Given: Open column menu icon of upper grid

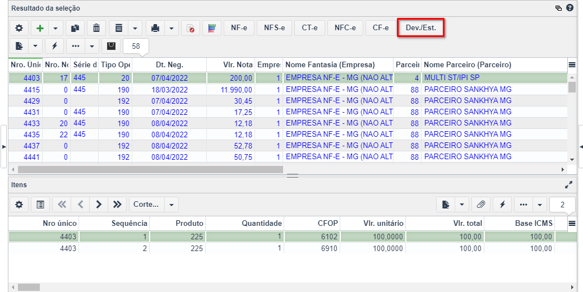Looking at the screenshot, I should pos(572,64).
